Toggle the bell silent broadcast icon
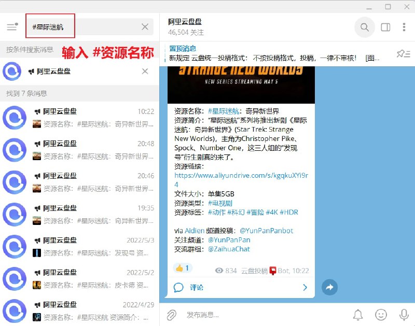The width and height of the screenshot is (415, 326). click(358, 315)
